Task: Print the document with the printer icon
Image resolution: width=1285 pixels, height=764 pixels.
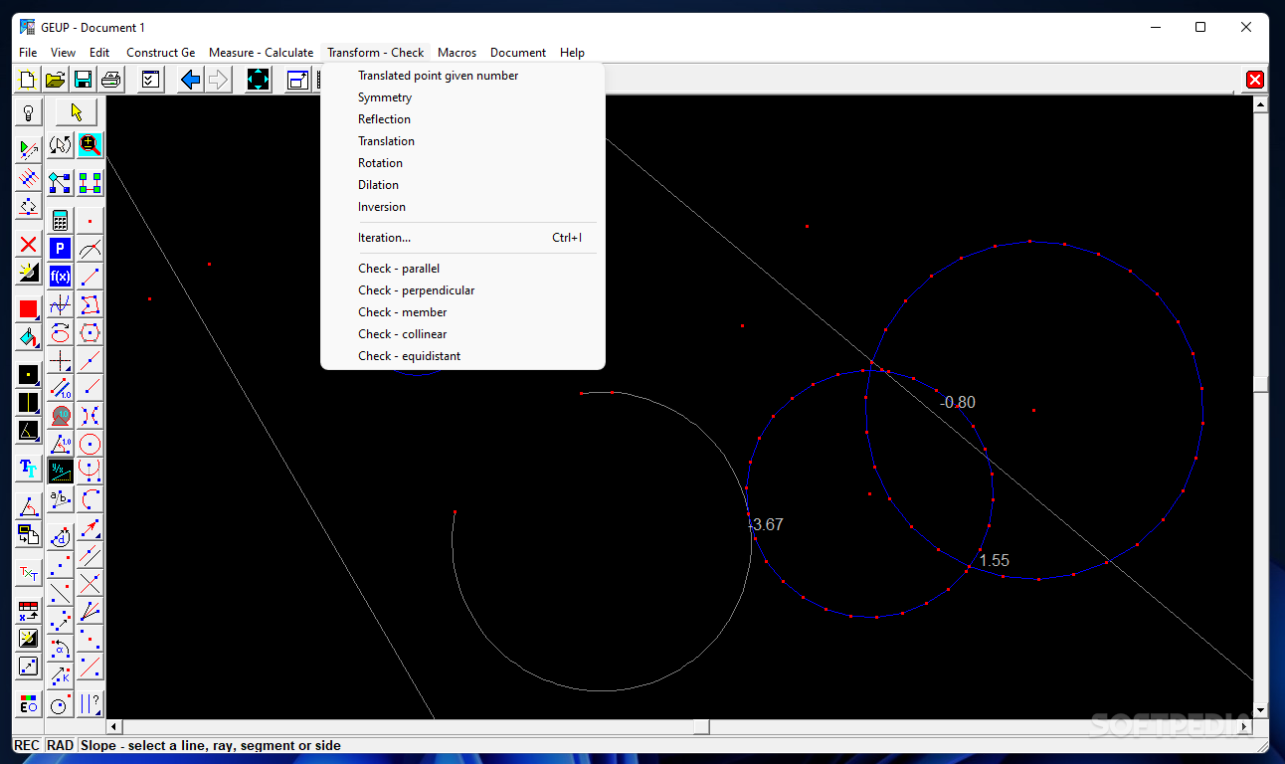Action: [x=110, y=81]
